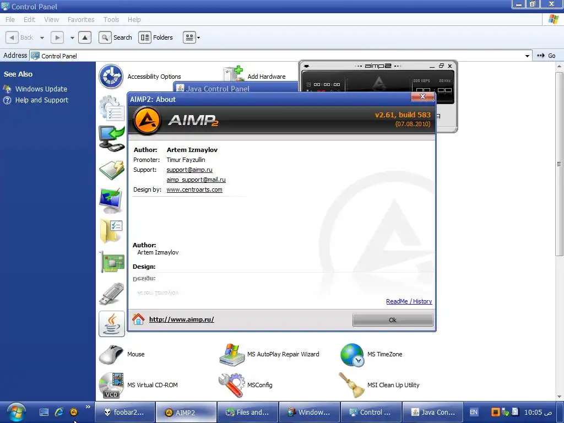
Task: Open the http://www.aimp.ru/ website link
Action: coord(182,319)
